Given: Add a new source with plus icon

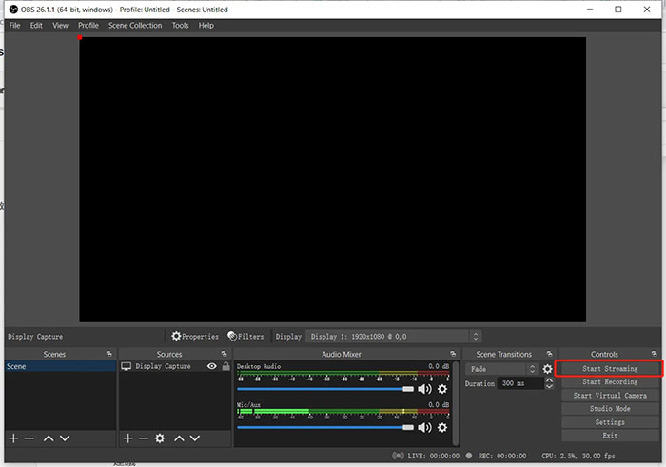Looking at the screenshot, I should (x=127, y=438).
